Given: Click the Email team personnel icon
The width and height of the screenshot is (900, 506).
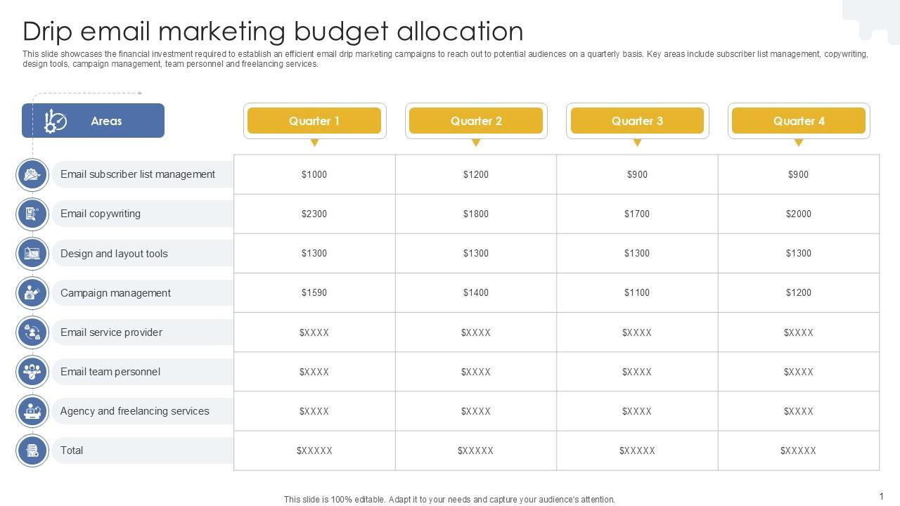Looking at the screenshot, I should (x=32, y=372).
